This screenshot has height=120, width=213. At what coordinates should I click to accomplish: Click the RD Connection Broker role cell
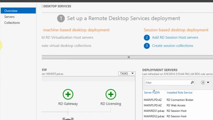point(180,100)
